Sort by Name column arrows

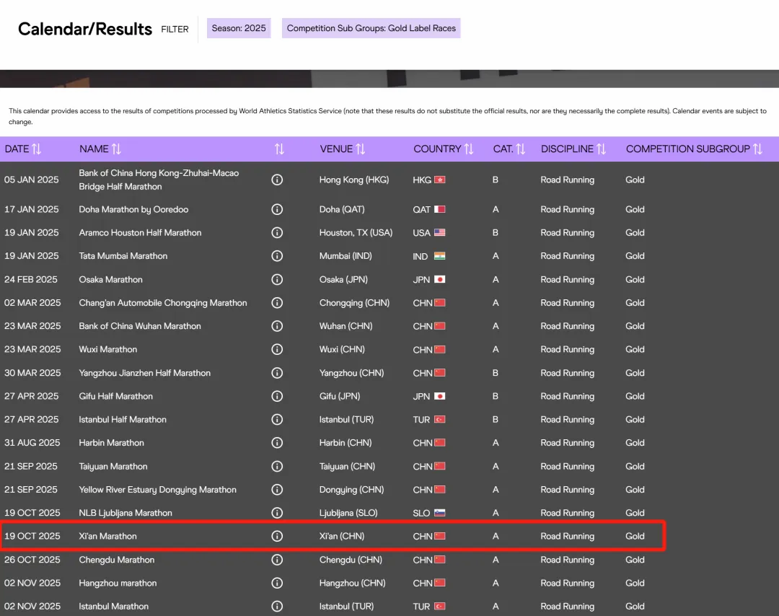116,149
